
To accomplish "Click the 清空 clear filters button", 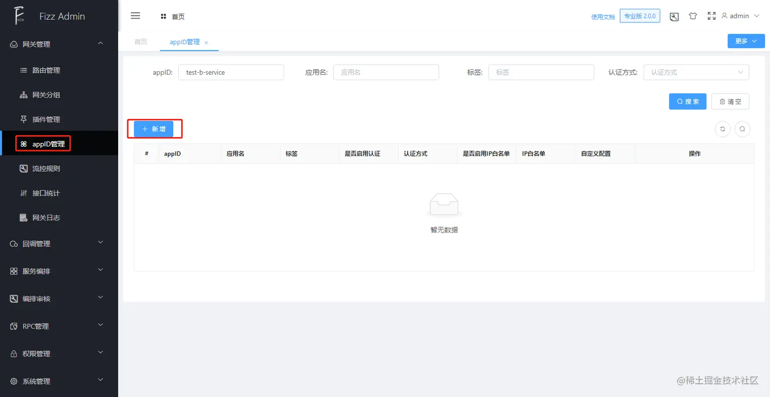I will (x=730, y=101).
